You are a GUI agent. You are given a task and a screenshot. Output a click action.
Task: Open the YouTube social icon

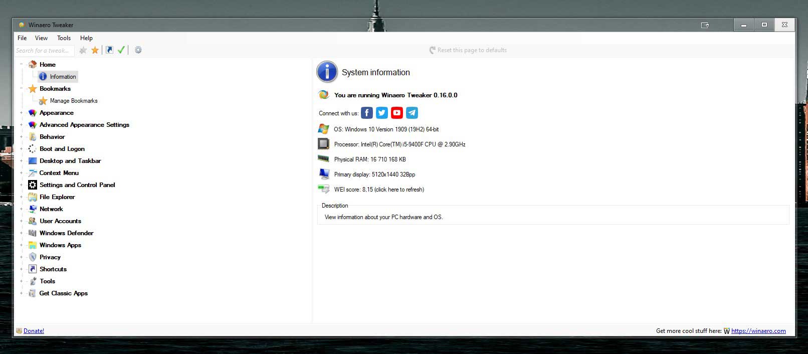tap(397, 113)
